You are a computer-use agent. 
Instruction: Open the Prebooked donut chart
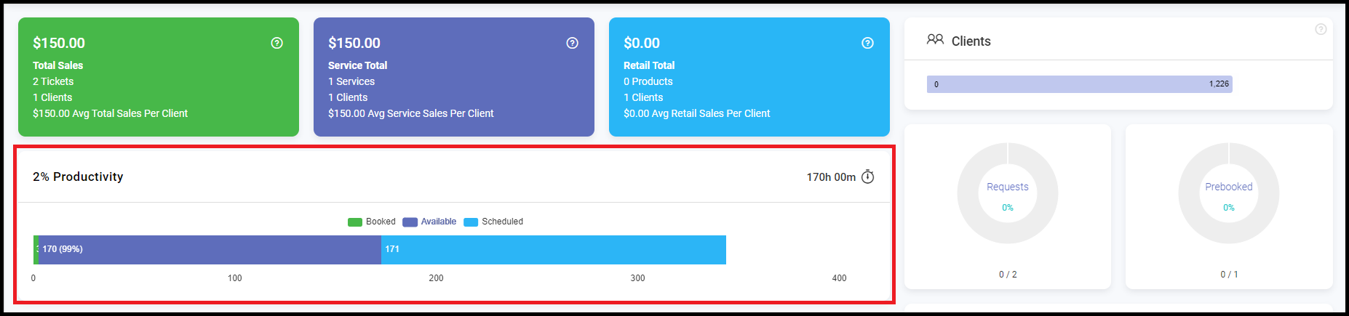(1229, 193)
